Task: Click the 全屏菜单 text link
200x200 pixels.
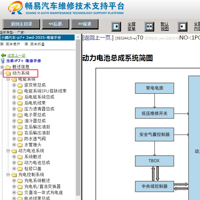Action: 131,27
